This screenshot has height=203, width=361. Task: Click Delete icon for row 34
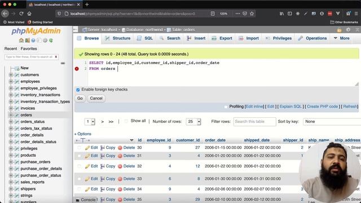pyautogui.click(x=120, y=189)
